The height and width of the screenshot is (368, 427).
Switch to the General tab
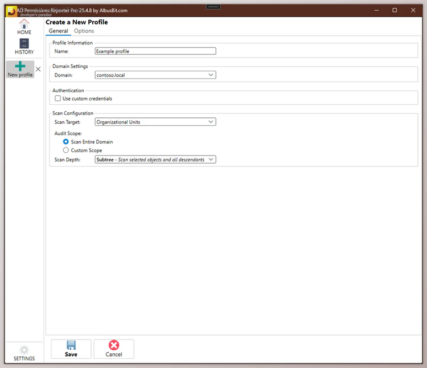(x=58, y=31)
